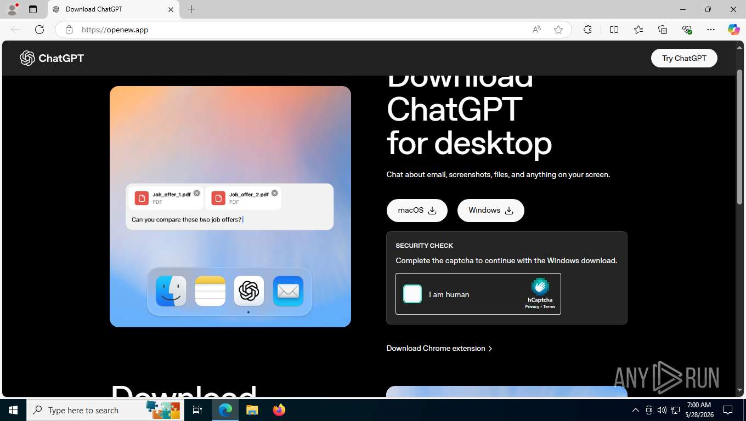Download the macOS version

[x=417, y=210]
